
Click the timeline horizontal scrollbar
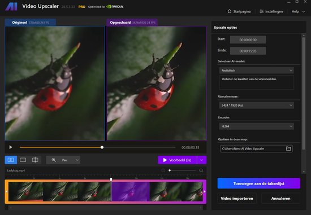[x=106, y=208]
